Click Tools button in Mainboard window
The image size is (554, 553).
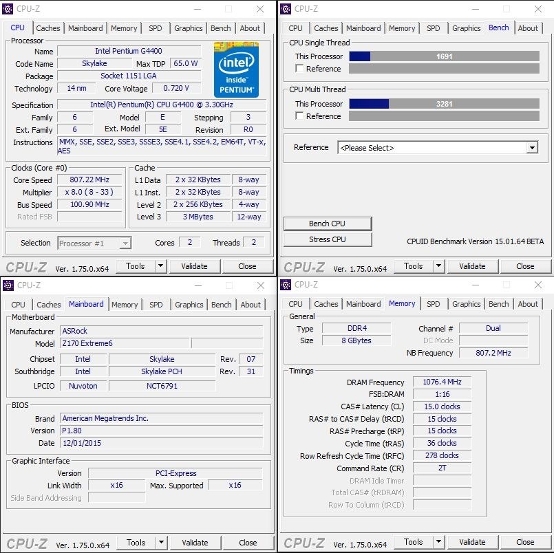[x=136, y=542]
